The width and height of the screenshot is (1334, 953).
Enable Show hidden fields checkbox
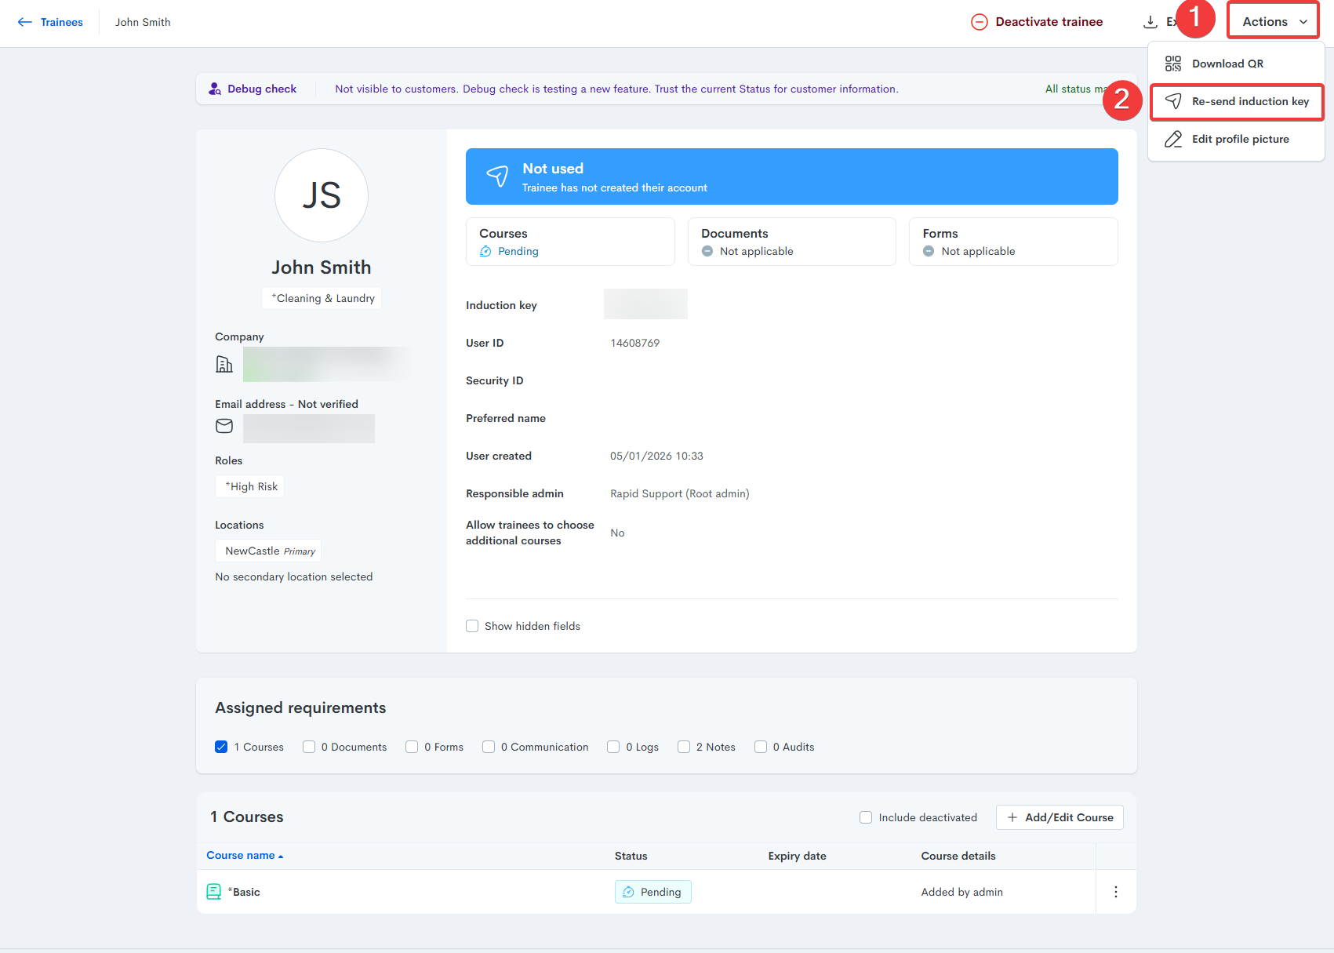[472, 626]
